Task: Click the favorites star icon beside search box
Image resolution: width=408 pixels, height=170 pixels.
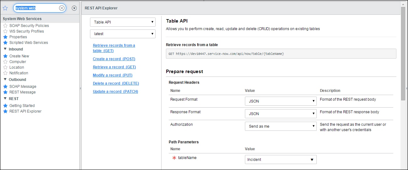Action: coord(5,8)
